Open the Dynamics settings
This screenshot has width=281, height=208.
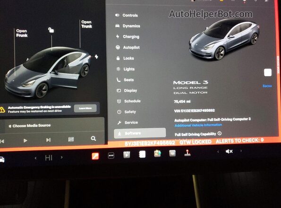pyautogui.click(x=128, y=26)
